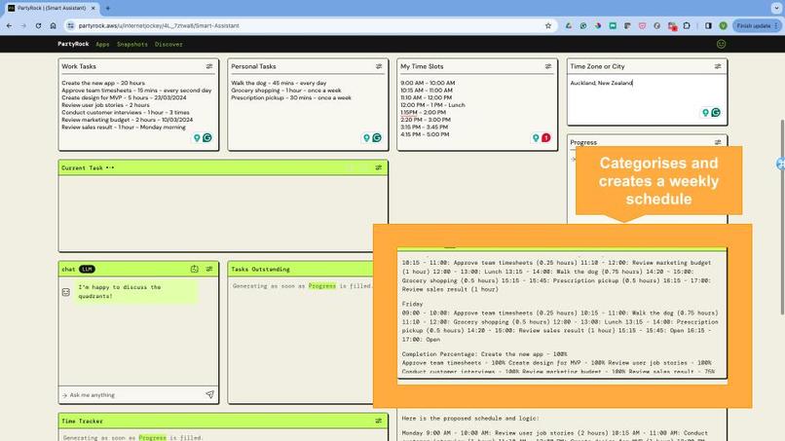Image resolution: width=785 pixels, height=441 pixels.
Task: Open green Chrome profile avatar
Action: (723, 25)
